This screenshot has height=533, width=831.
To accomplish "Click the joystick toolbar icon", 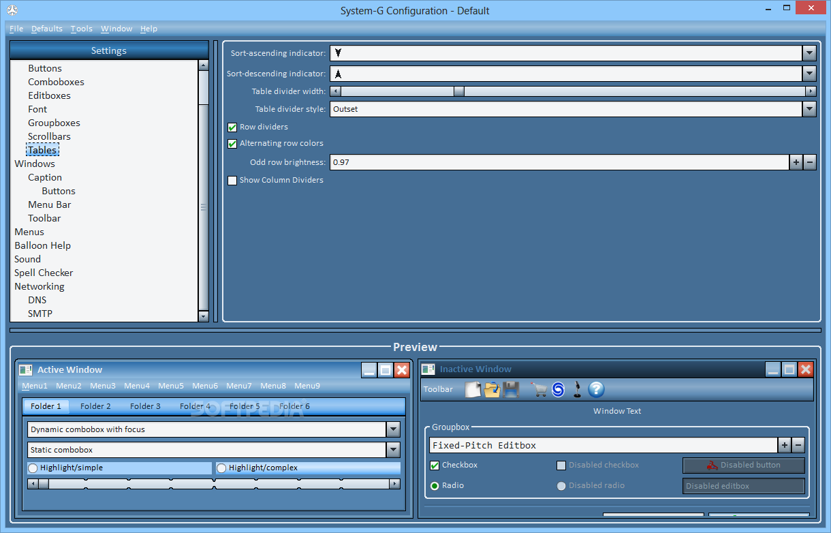I will pos(577,389).
